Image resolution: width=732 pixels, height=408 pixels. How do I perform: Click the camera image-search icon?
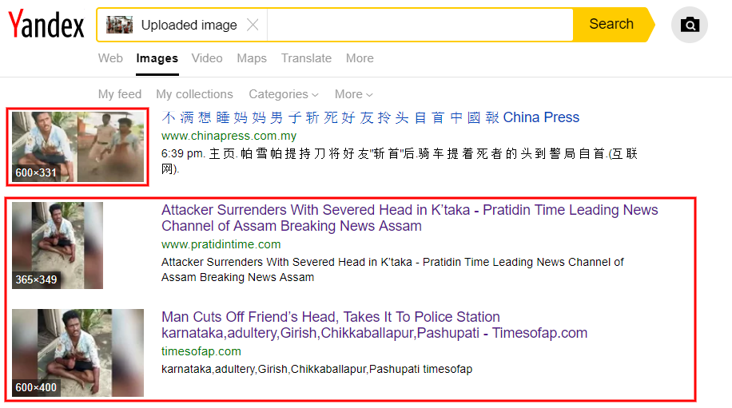(x=690, y=24)
